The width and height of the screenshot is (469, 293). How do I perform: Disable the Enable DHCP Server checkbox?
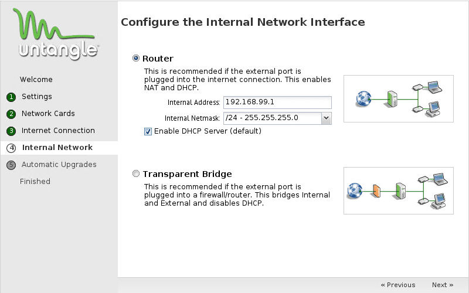(x=148, y=131)
